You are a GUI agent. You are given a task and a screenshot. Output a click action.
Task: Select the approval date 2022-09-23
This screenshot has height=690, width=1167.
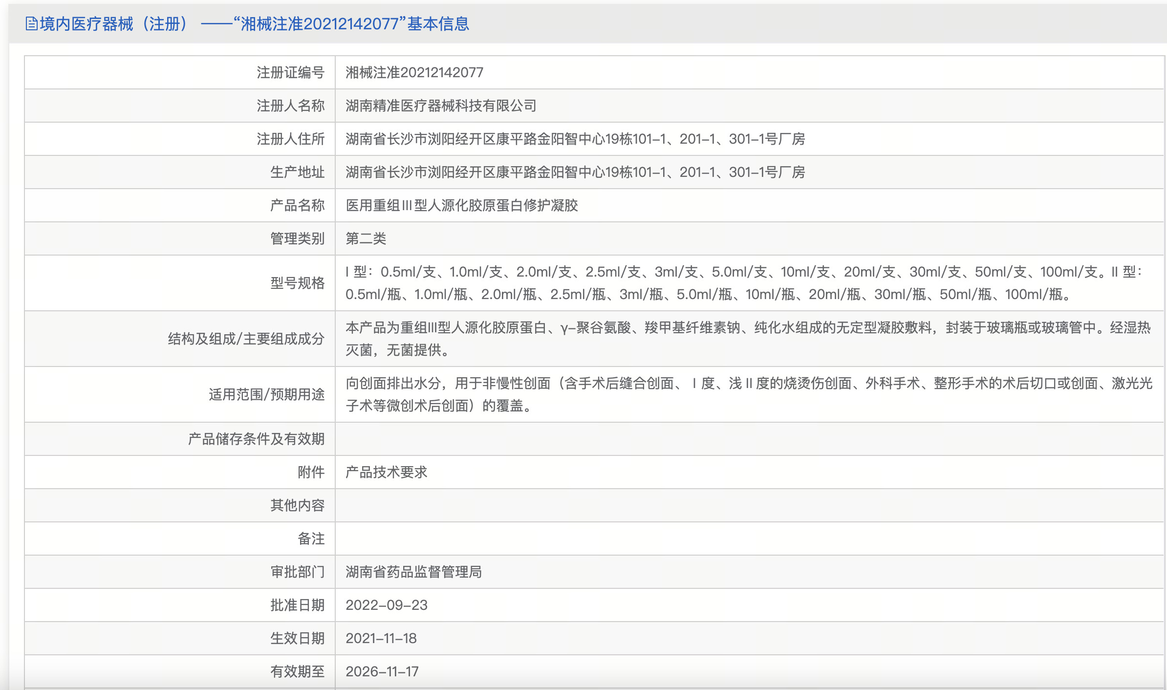387,605
